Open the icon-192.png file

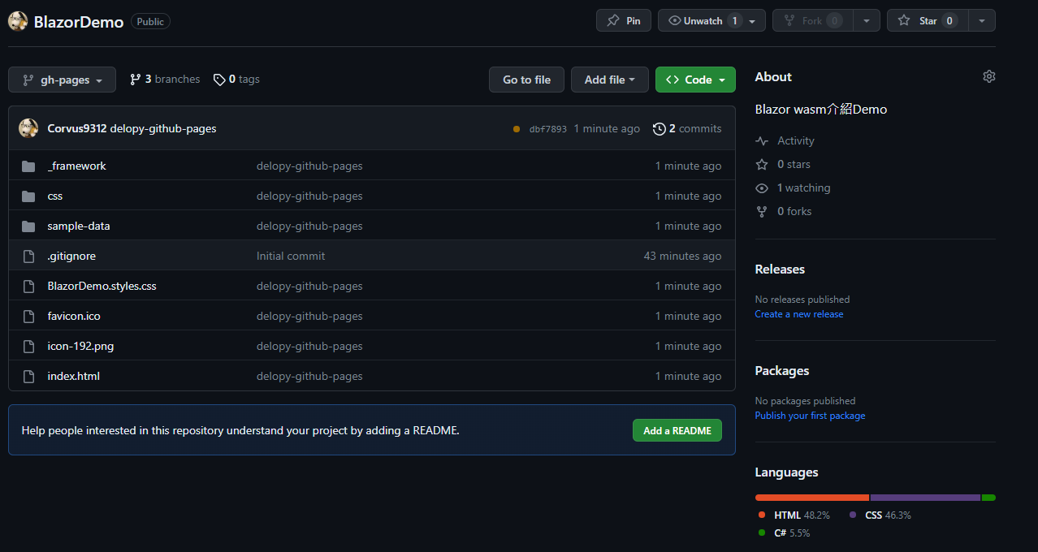(x=81, y=346)
